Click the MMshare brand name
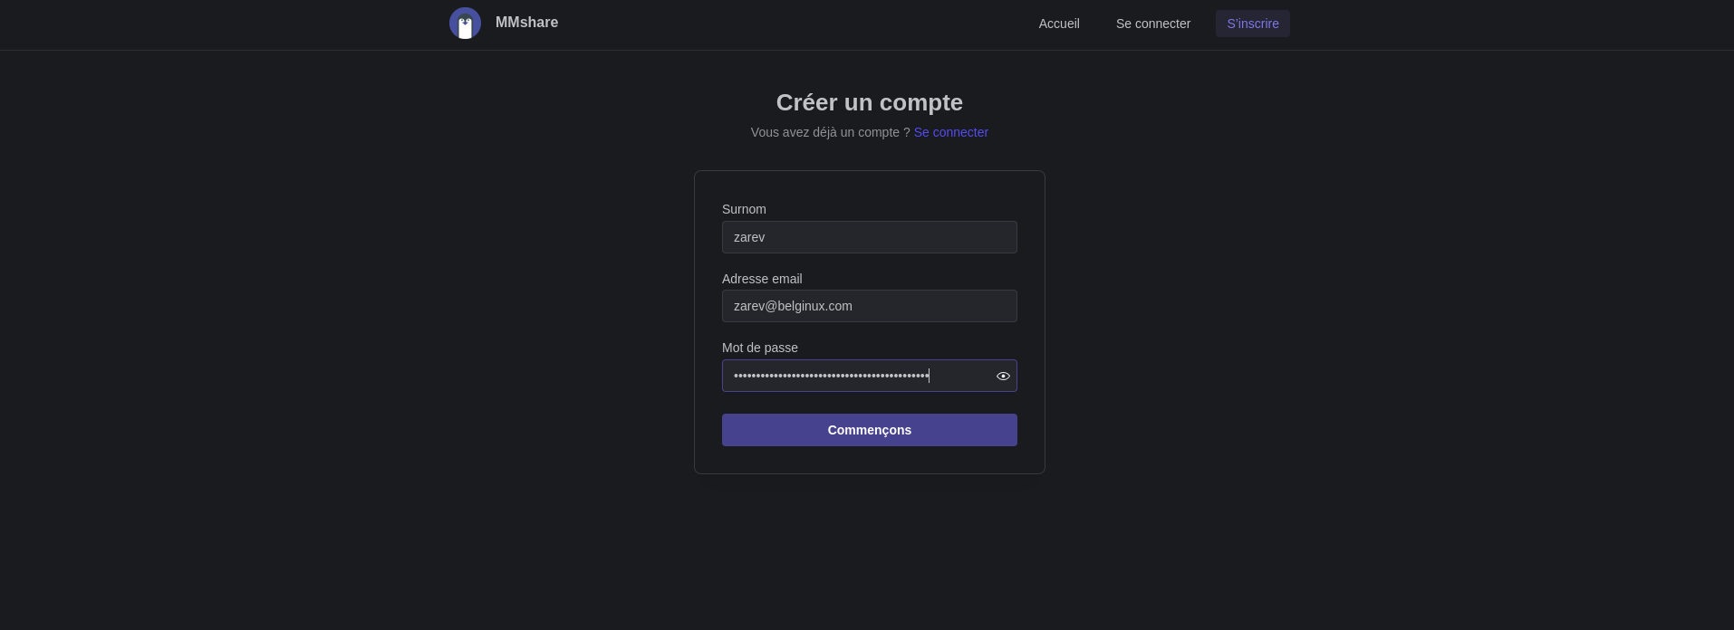Viewport: 1734px width, 630px height. (x=526, y=23)
